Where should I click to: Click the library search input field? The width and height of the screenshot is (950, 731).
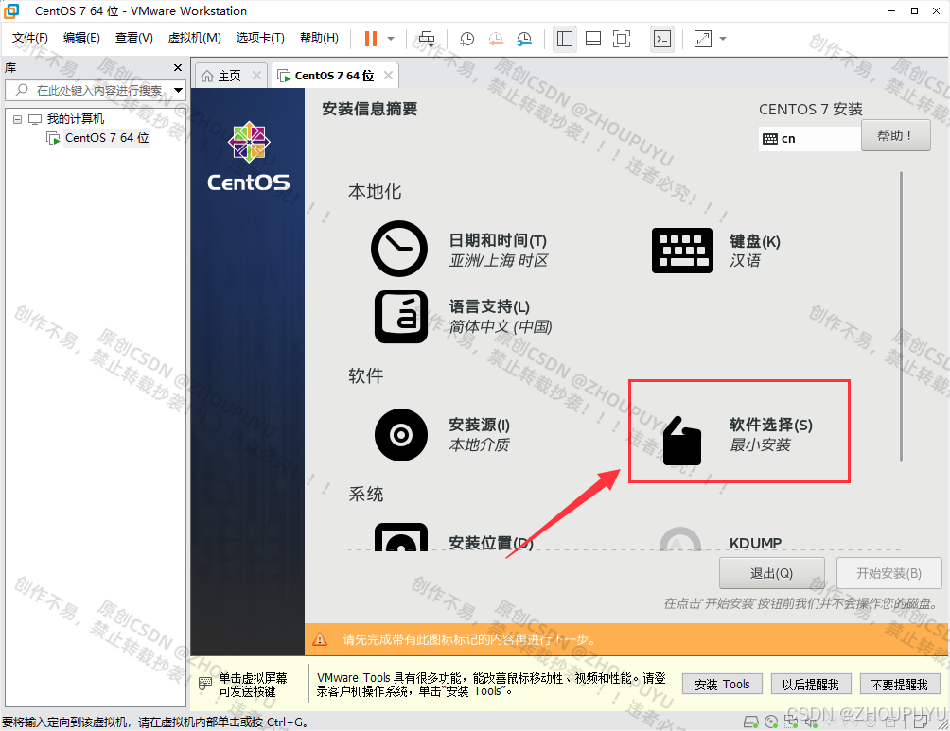point(96,90)
